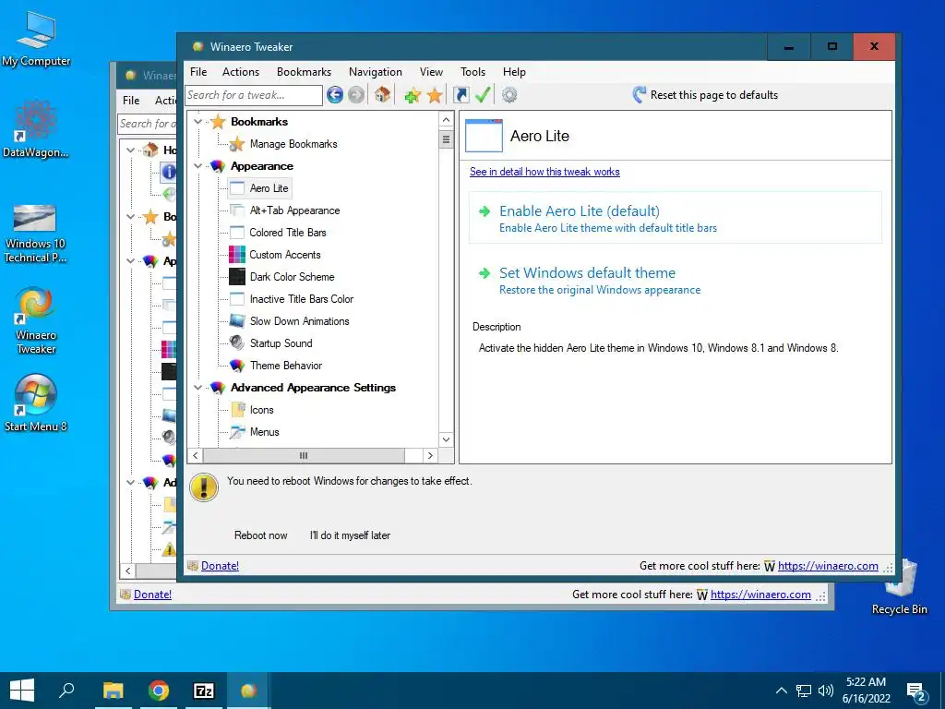The image size is (945, 709).
Task: Click tree horizontal scrollbar right arrow
Action: [x=430, y=456]
